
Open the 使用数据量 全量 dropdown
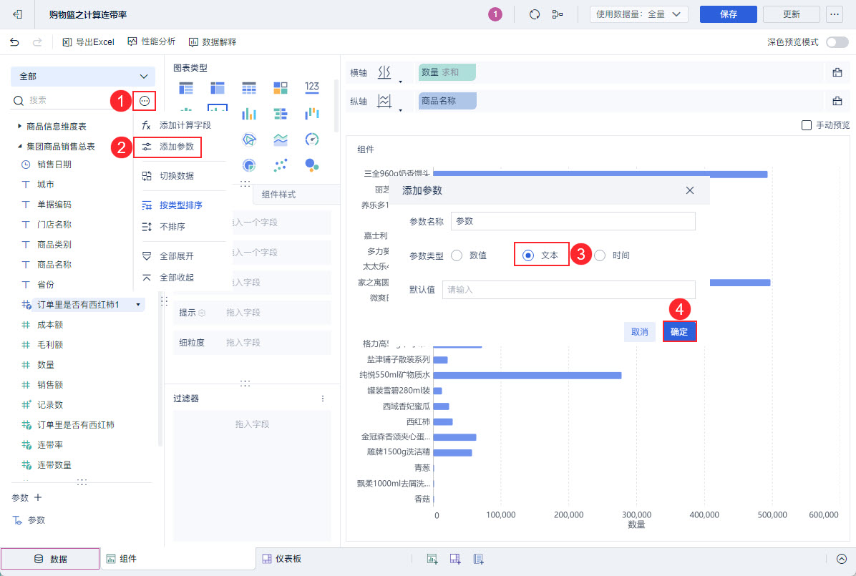click(638, 14)
